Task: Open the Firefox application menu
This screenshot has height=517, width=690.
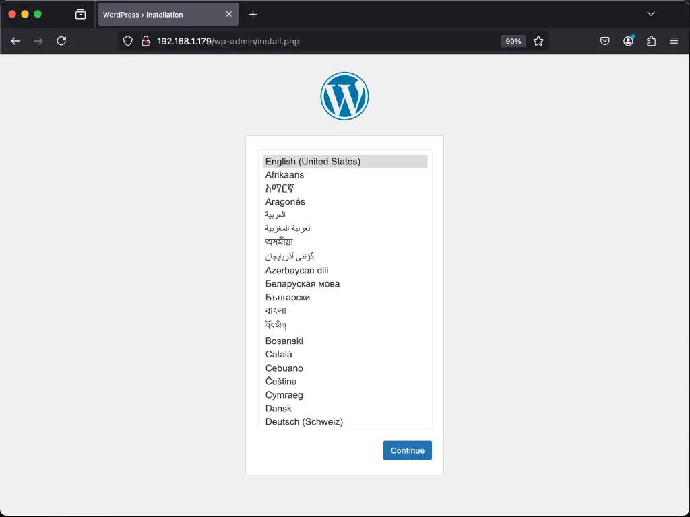Action: pyautogui.click(x=674, y=41)
